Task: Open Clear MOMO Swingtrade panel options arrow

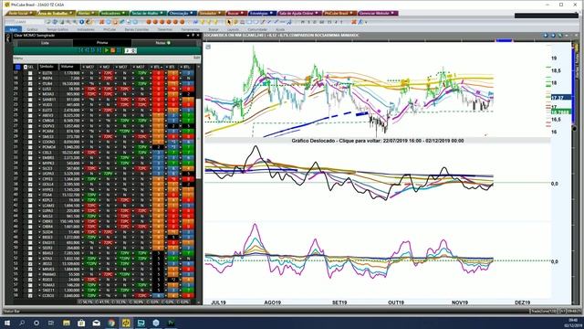Action: pos(188,36)
